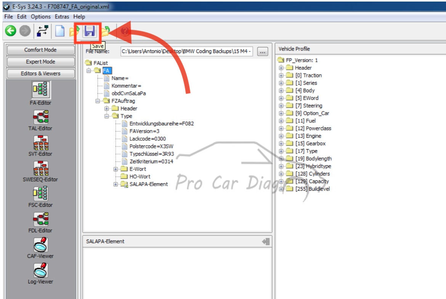Viewport: 446px width, 299px height.
Task: Open the Extras menu
Action: pos(62,16)
